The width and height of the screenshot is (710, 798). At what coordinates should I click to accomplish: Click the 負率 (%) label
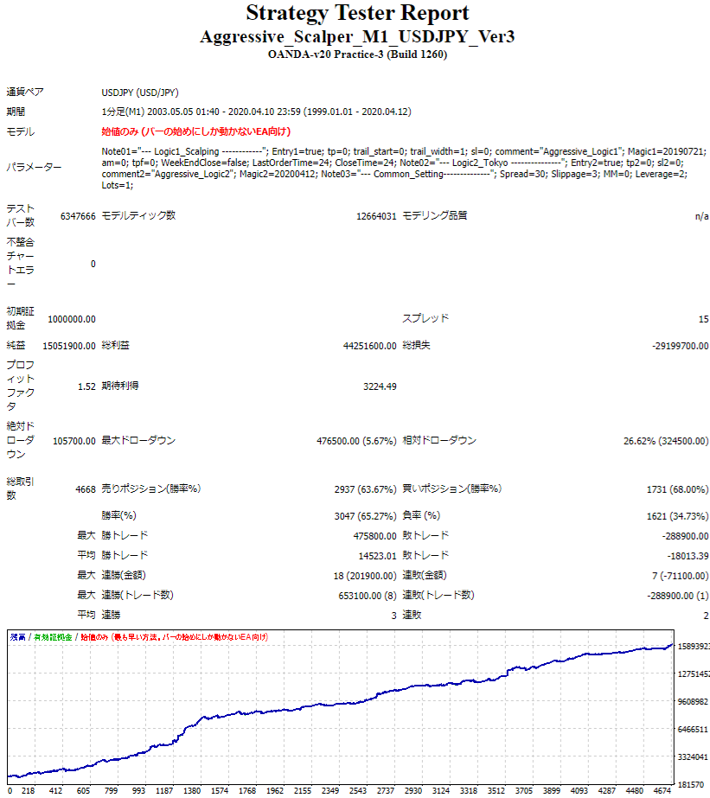[x=421, y=515]
